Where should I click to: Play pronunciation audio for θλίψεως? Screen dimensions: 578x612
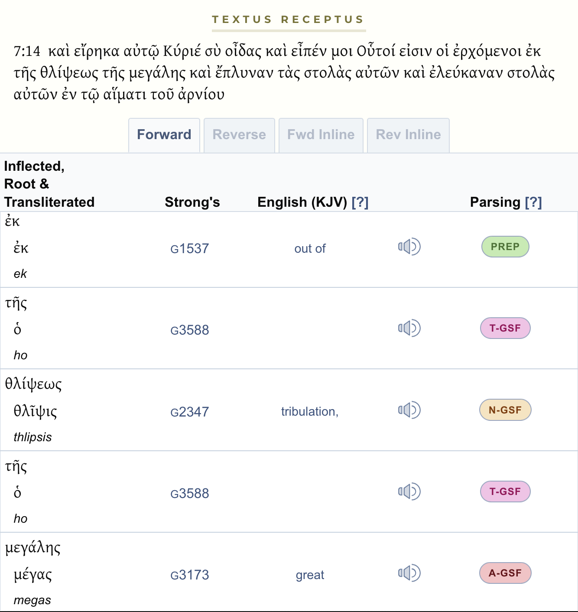click(x=409, y=410)
